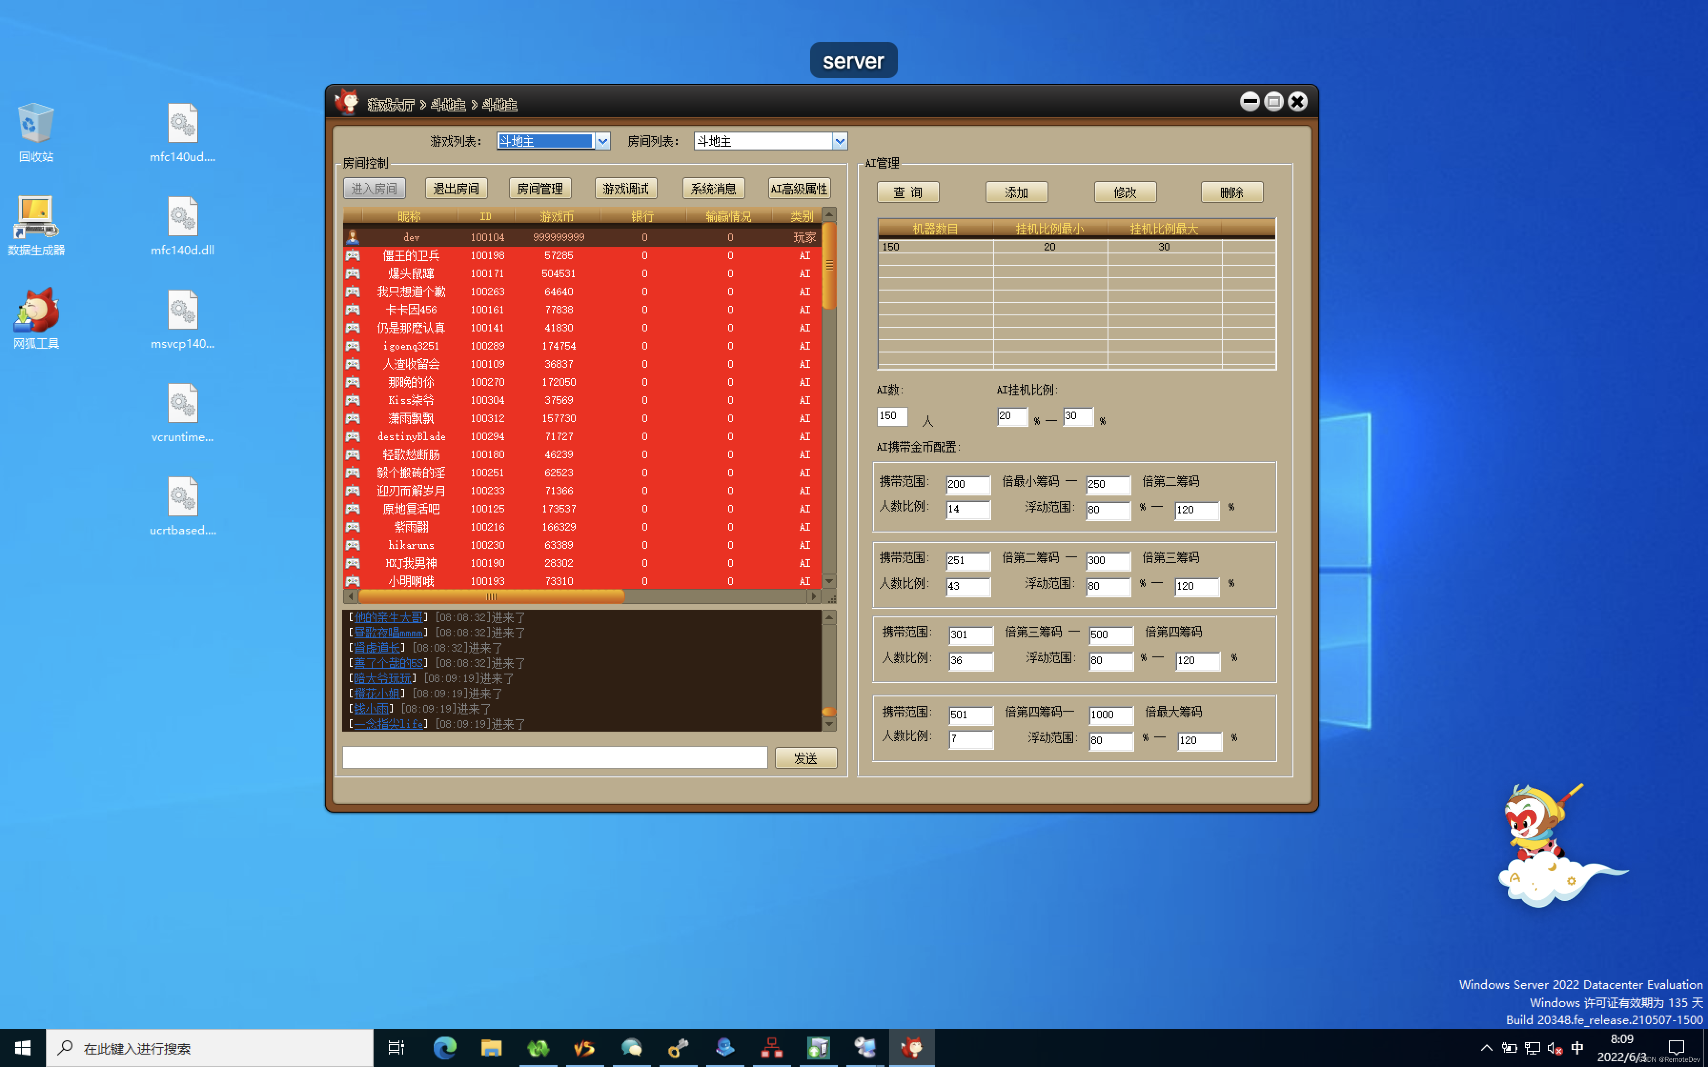Show hidden system tray icons chevron
This screenshot has height=1067, width=1708.
point(1486,1048)
